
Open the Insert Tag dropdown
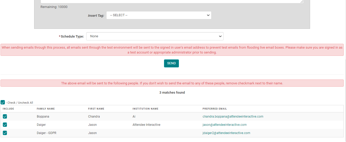[159, 15]
